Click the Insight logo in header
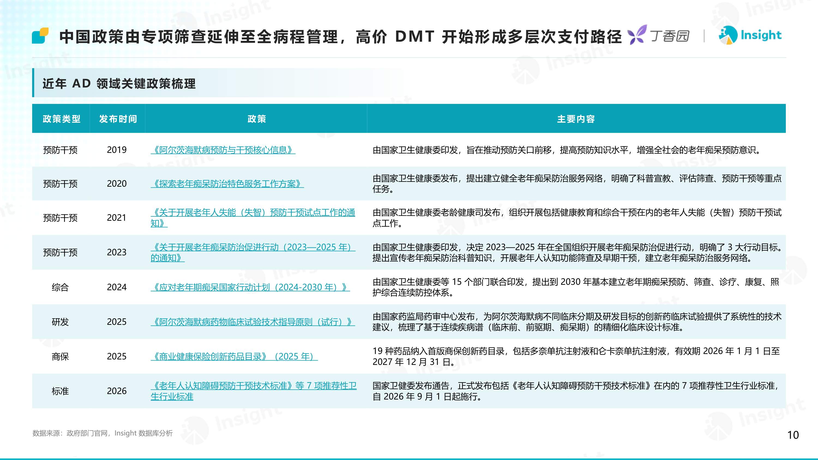Viewport: 818px width, 460px height. (750, 35)
